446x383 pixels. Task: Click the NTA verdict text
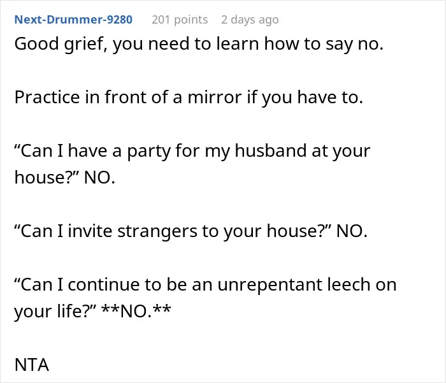(x=32, y=365)
